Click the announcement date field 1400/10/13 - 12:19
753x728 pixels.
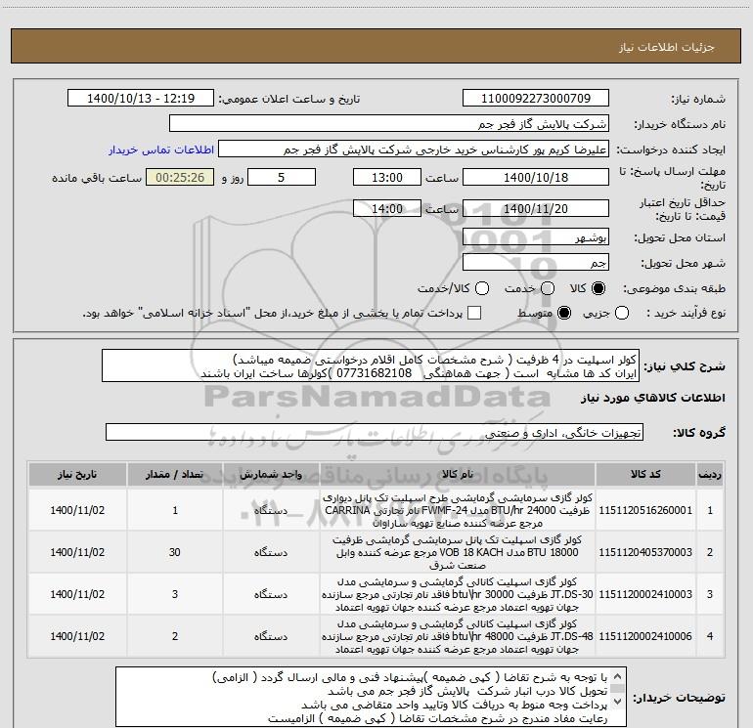[x=141, y=99]
